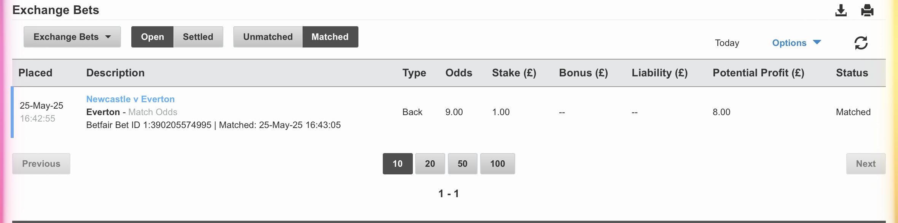
Task: Show 20 results per page
Action: [x=430, y=164]
